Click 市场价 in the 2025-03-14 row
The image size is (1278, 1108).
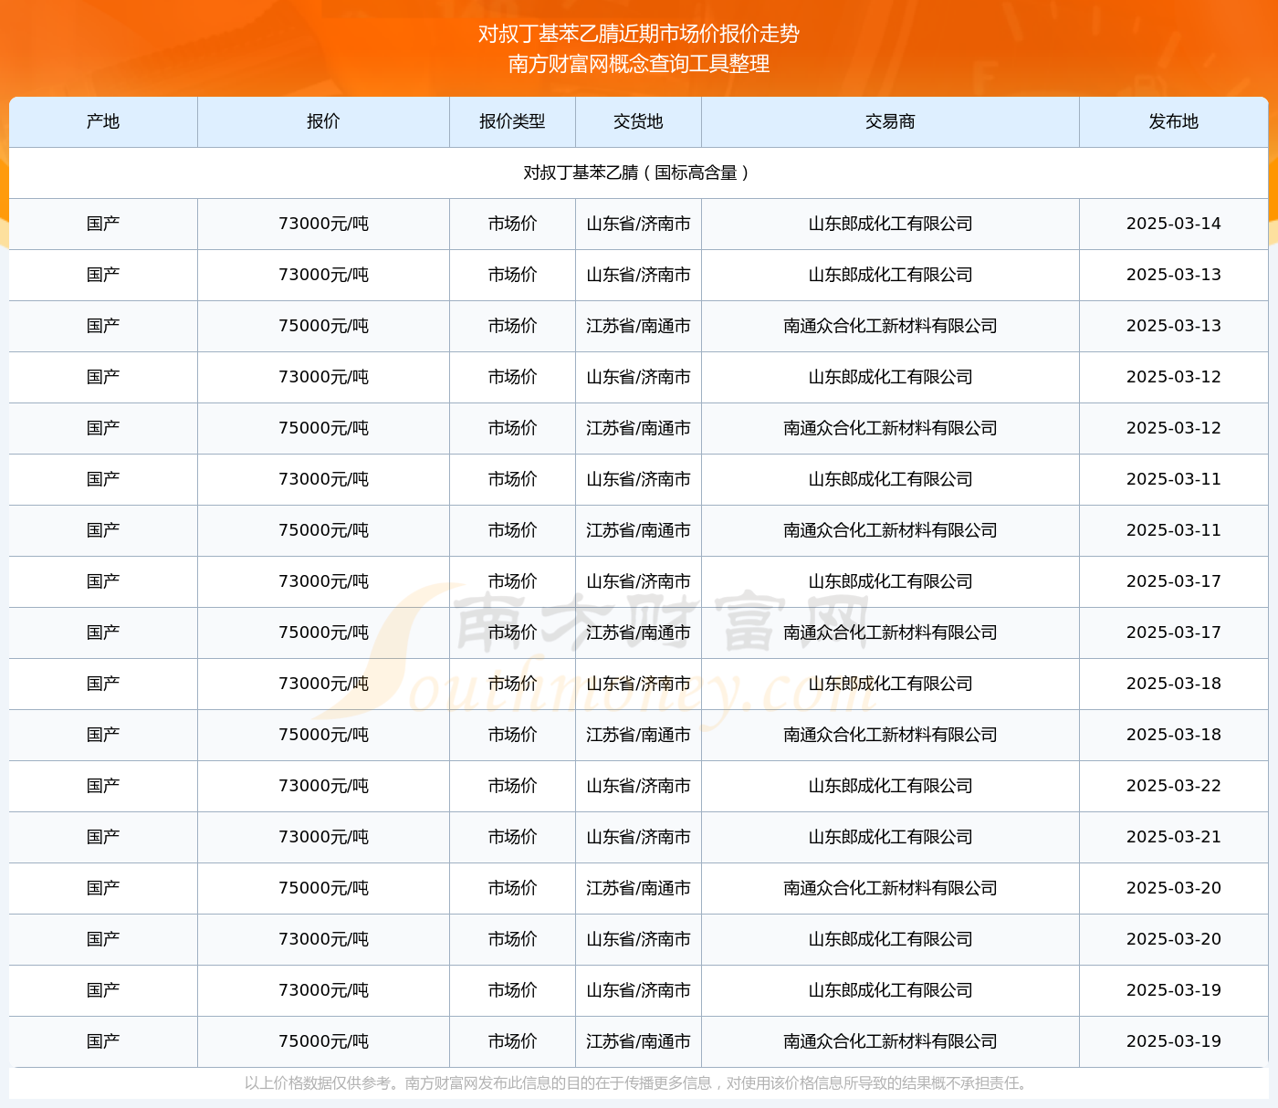(x=512, y=224)
